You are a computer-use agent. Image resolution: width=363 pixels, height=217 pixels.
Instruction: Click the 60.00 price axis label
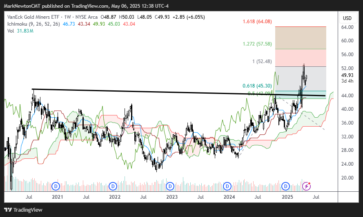pyautogui.click(x=347, y=41)
